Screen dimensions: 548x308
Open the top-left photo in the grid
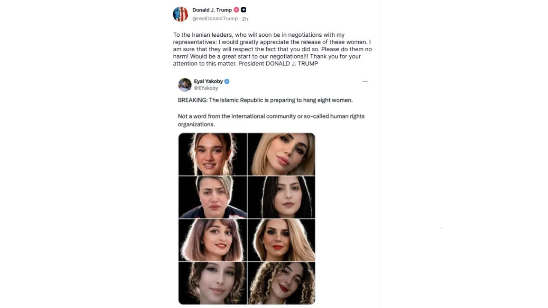point(212,154)
